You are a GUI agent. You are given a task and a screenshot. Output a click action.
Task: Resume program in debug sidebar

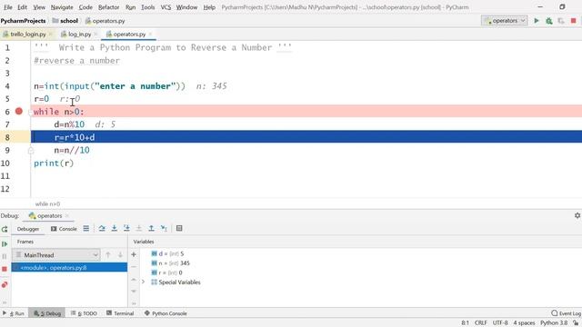[5, 244]
